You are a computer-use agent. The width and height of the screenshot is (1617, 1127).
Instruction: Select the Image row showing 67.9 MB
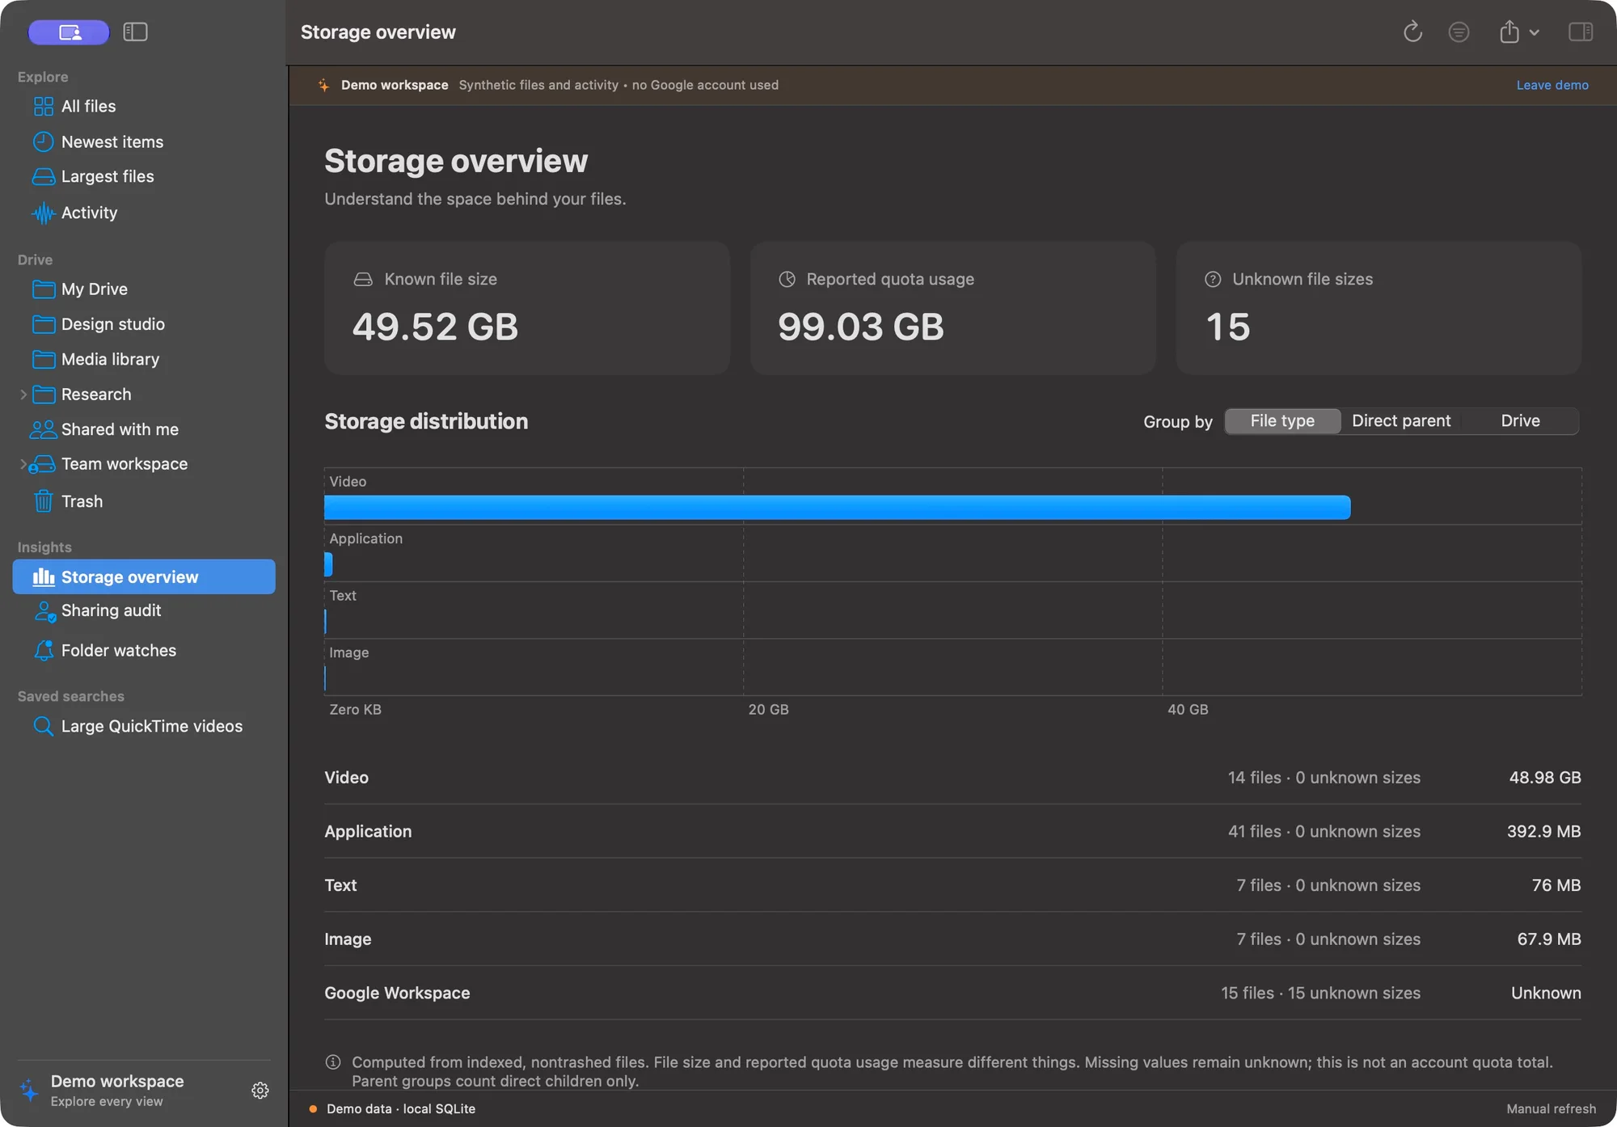tap(952, 939)
